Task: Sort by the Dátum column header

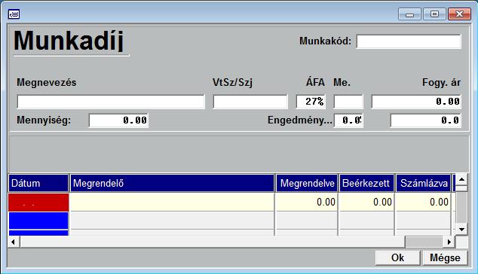Action: (x=38, y=183)
